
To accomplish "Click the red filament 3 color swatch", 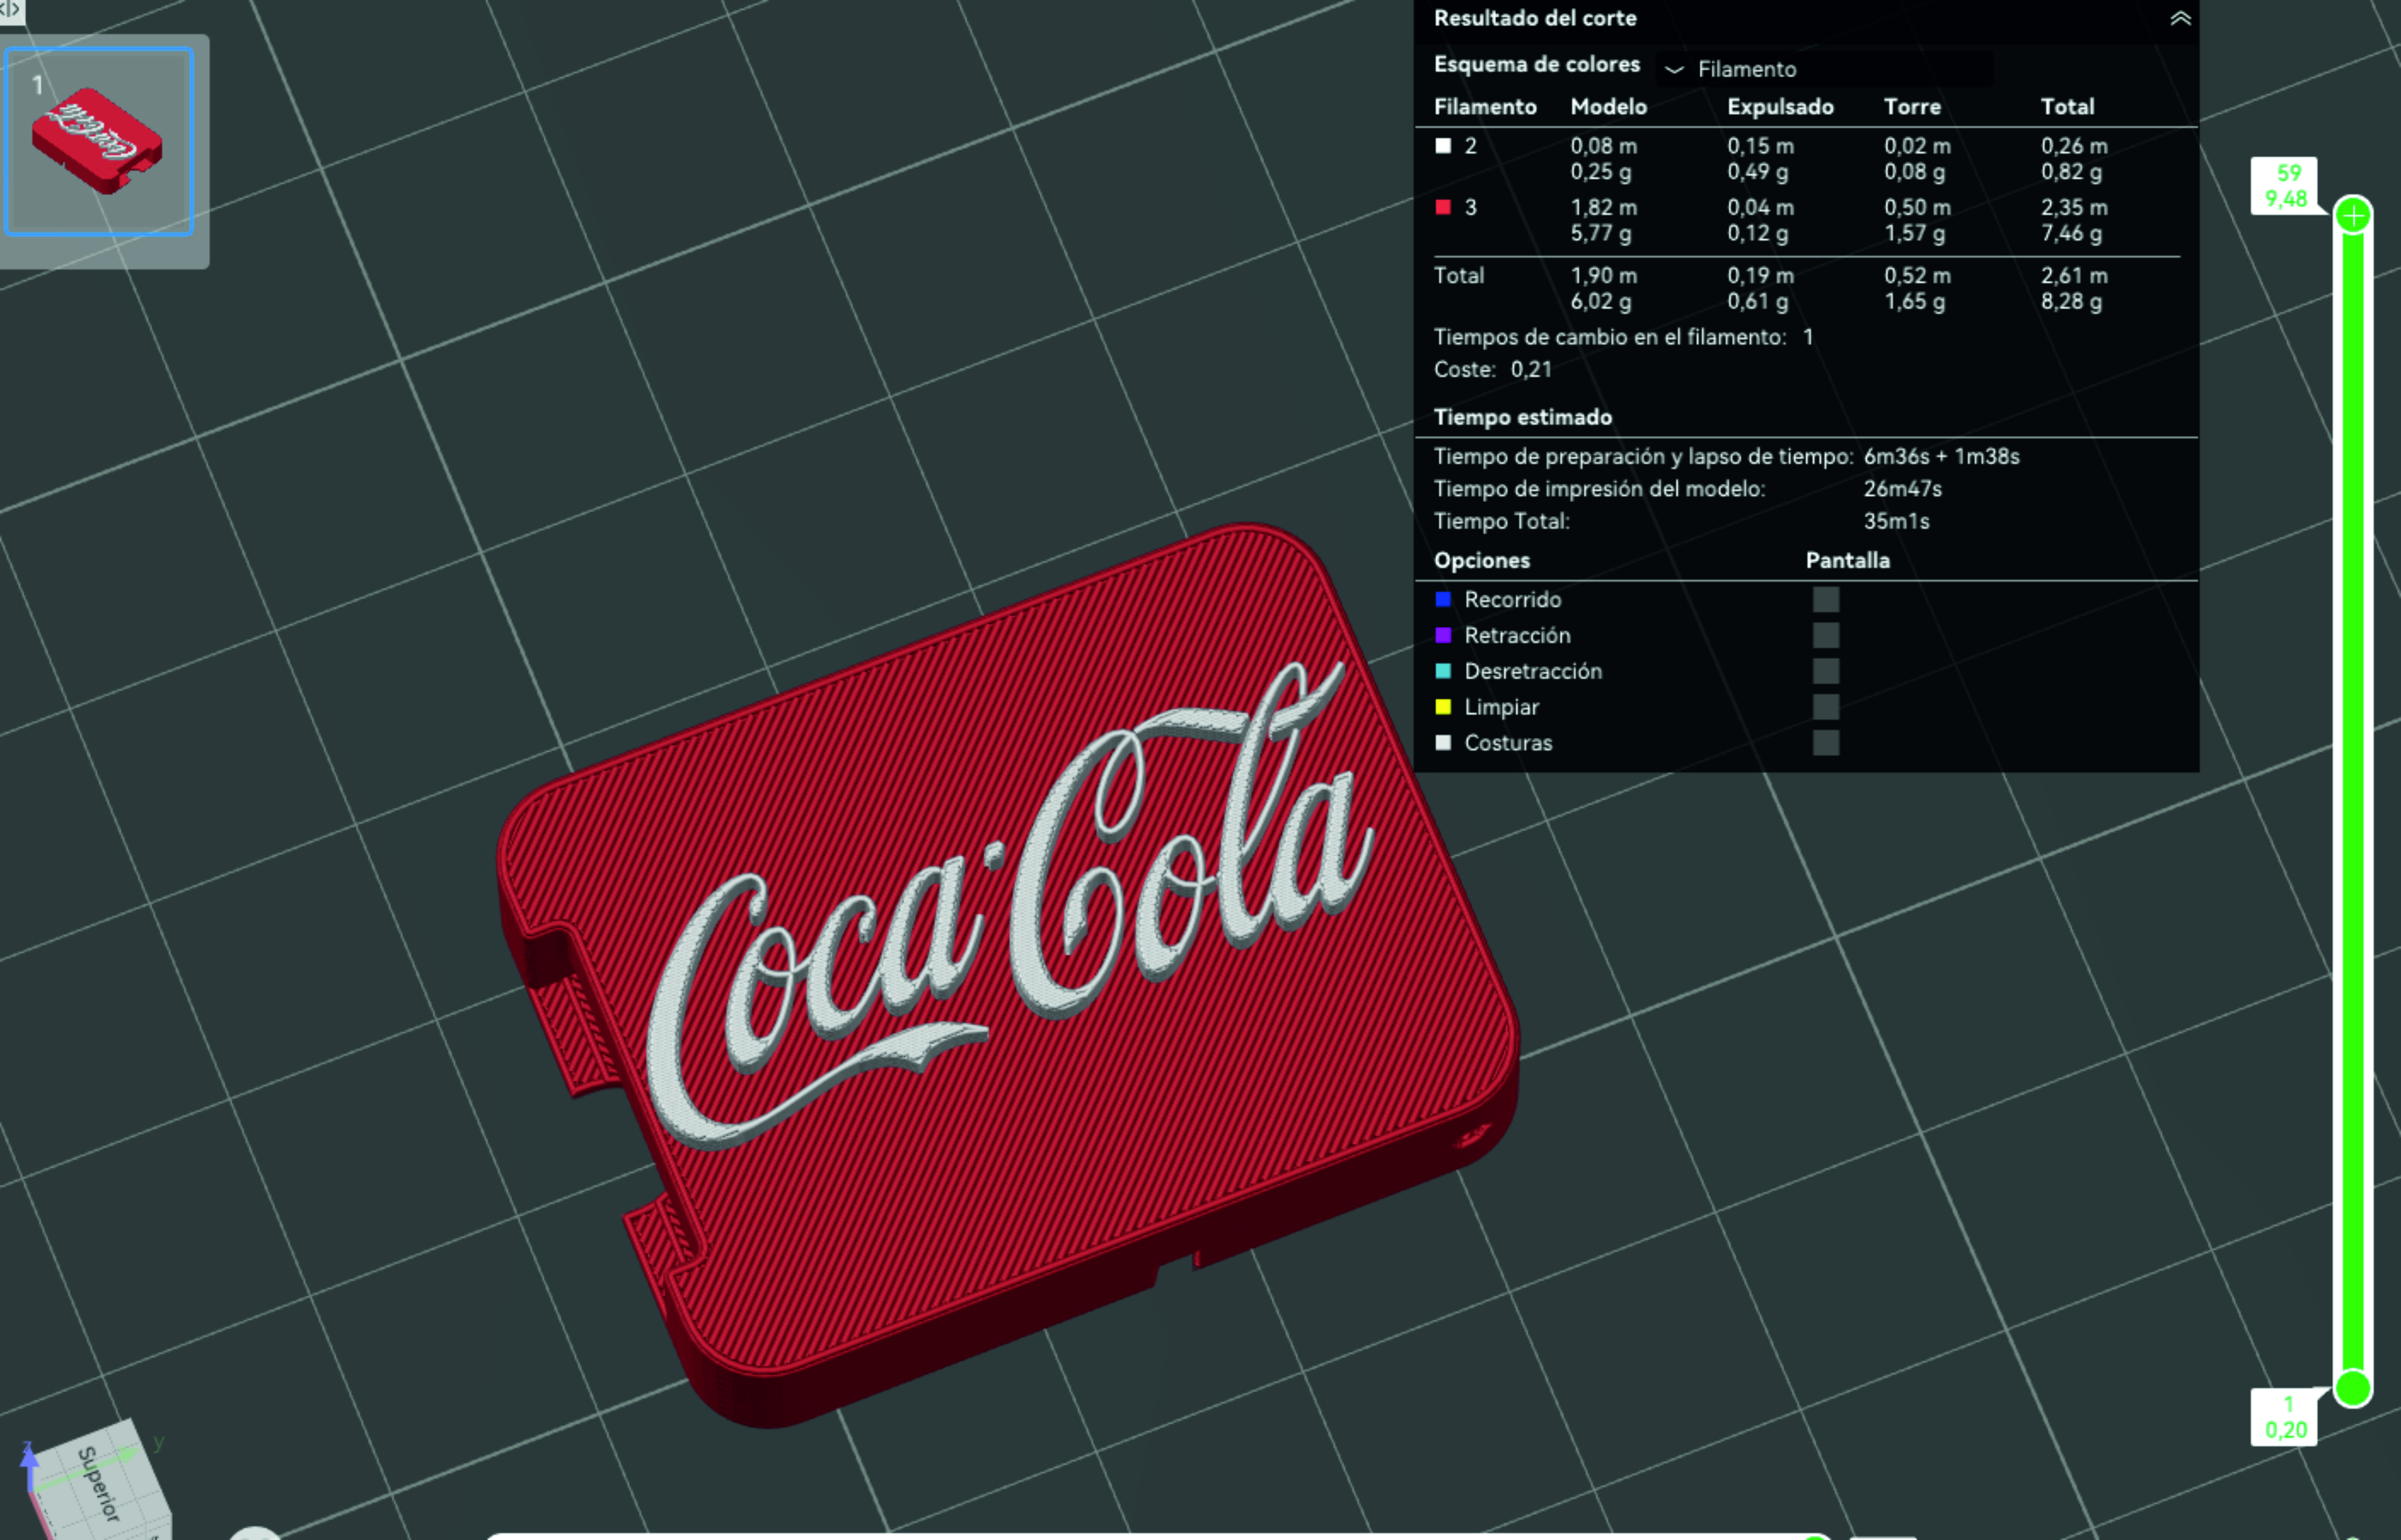I will click(x=1443, y=207).
